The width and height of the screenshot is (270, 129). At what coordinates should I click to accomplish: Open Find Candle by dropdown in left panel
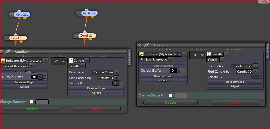click(x=116, y=78)
